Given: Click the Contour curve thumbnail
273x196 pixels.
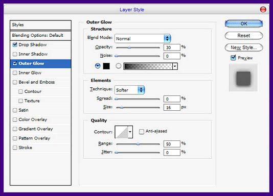Looking at the screenshot, I should [122, 132].
